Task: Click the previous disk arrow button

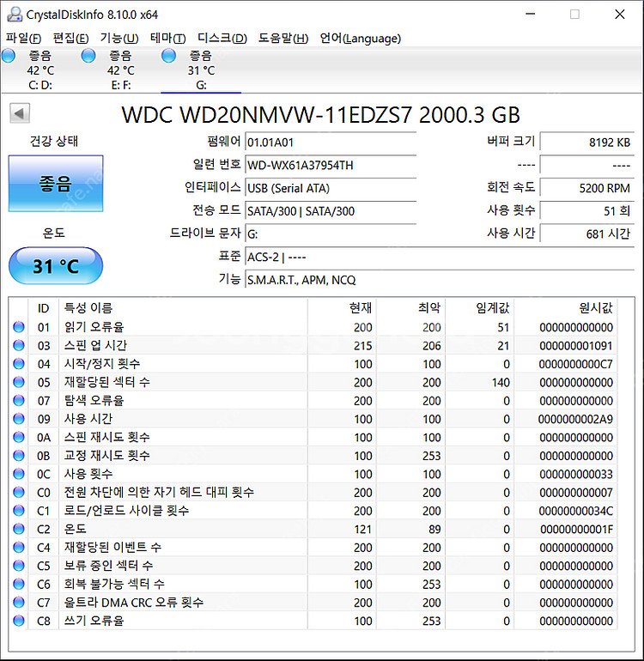Action: [x=20, y=113]
